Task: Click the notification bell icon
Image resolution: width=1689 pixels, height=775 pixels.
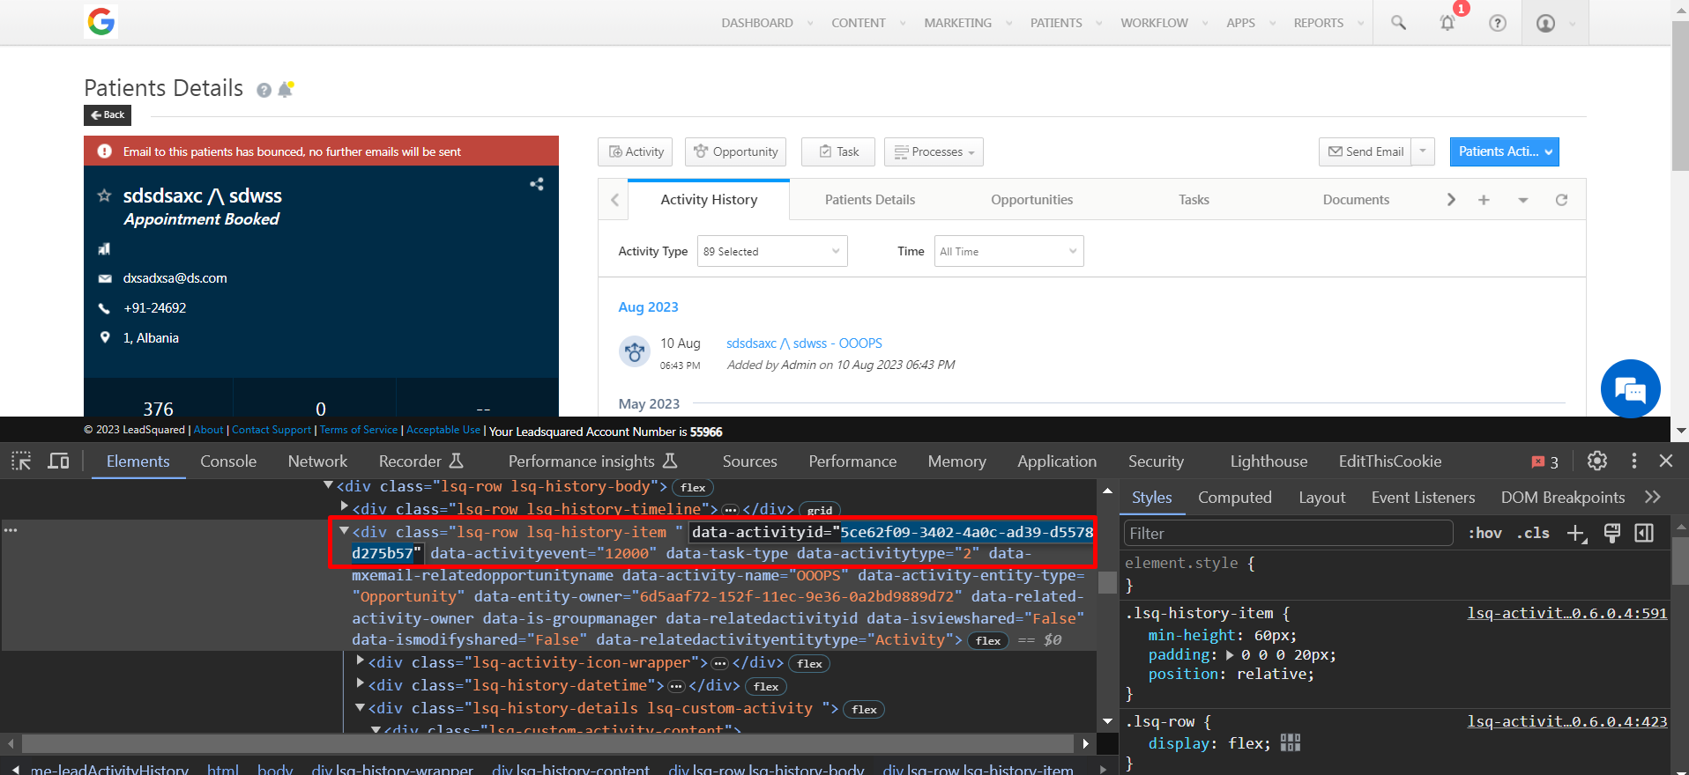Action: coord(1447,23)
